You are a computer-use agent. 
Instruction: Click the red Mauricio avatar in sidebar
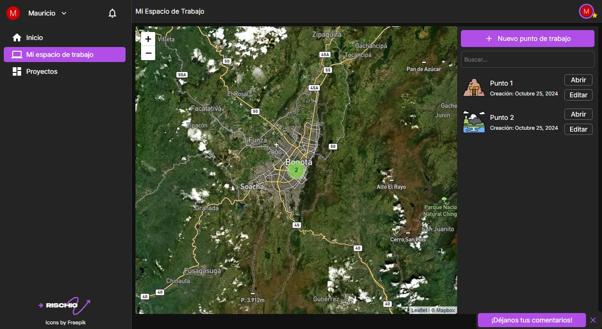[13, 13]
